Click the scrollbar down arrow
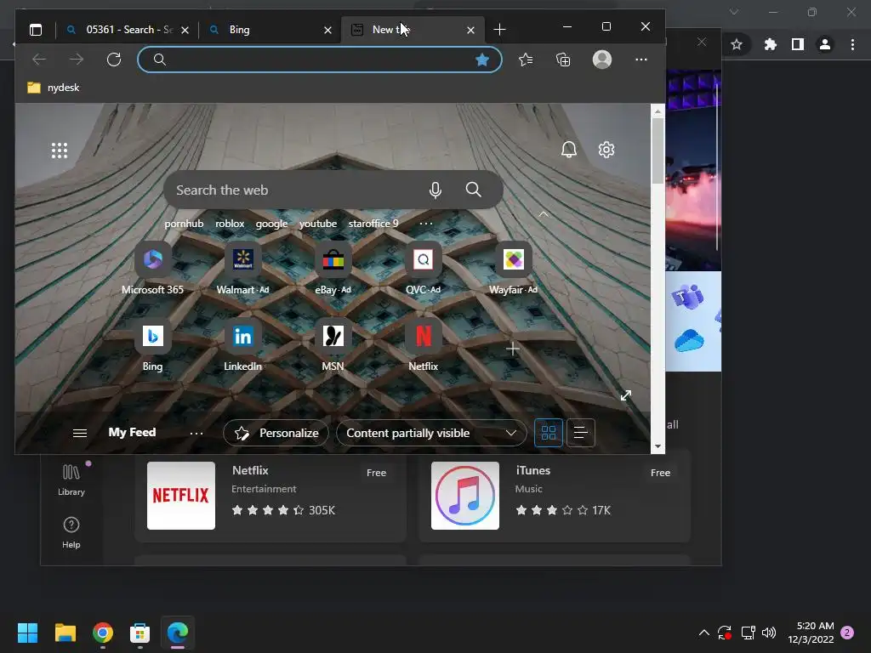The image size is (871, 653). click(658, 446)
